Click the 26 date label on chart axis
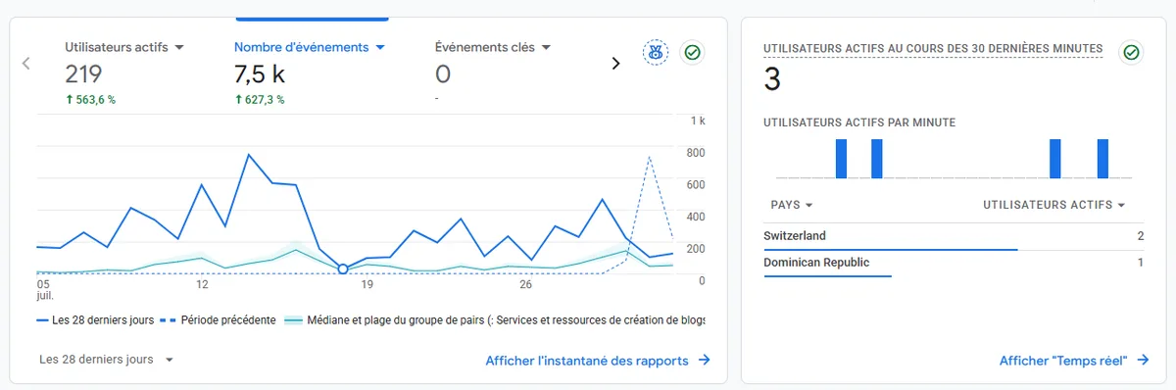The image size is (1176, 390). 525,284
